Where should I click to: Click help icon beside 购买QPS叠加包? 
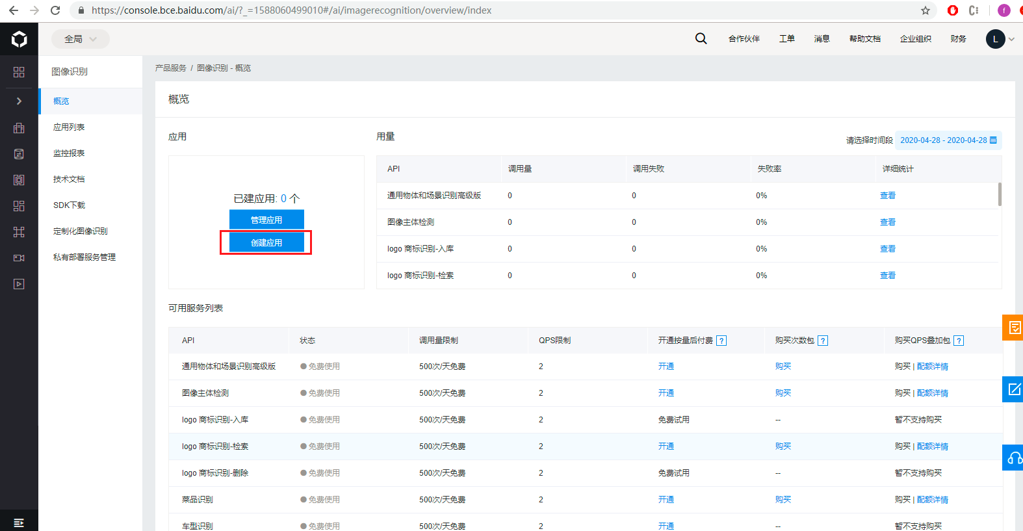959,341
